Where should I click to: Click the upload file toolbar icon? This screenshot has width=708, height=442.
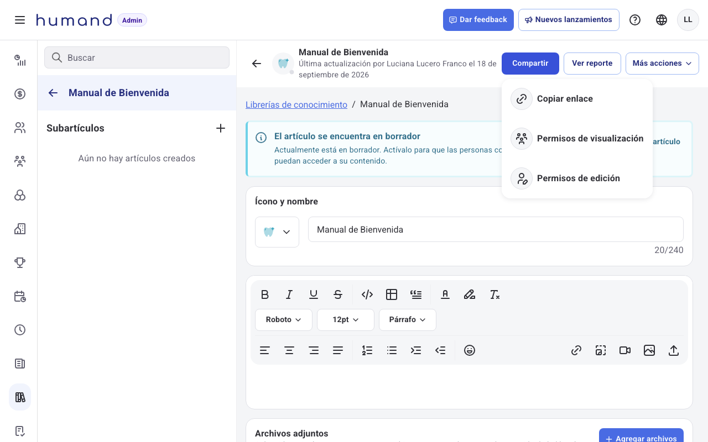674,350
